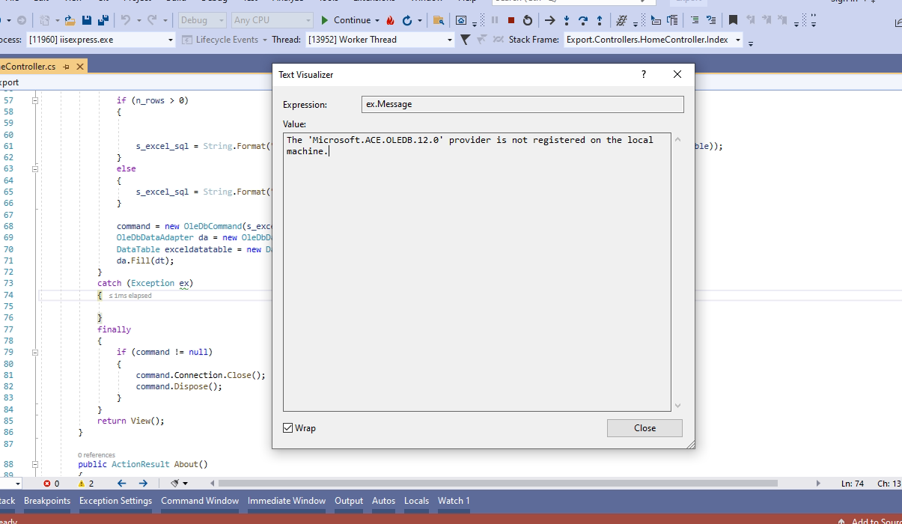Open the Stack Frame dropdown
The height and width of the screenshot is (524, 902).
coord(653,40)
